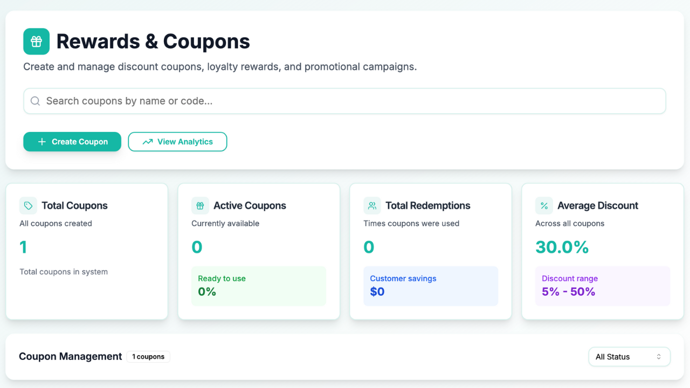Click the 1 coupons count badge
Image resolution: width=690 pixels, height=388 pixels.
coord(148,356)
